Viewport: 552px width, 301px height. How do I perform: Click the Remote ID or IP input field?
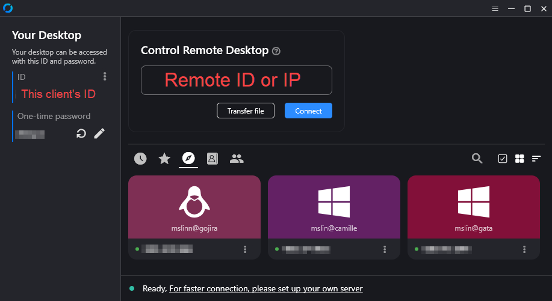(236, 80)
